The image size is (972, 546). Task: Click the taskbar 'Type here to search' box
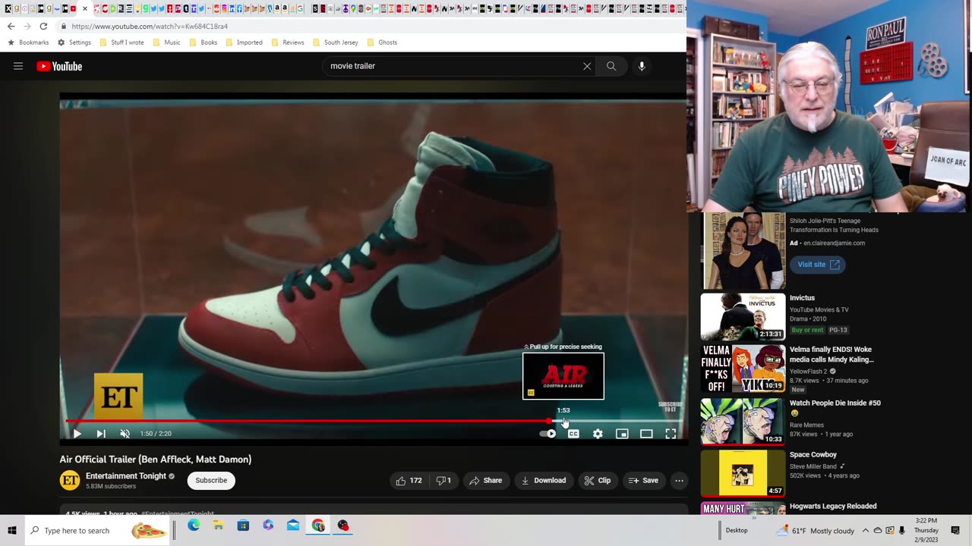pos(99,530)
